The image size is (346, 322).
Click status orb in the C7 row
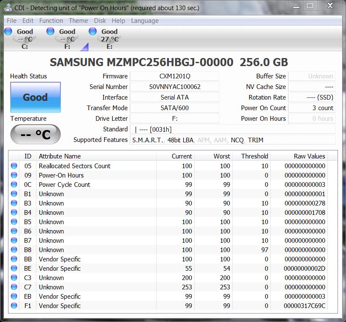14,287
